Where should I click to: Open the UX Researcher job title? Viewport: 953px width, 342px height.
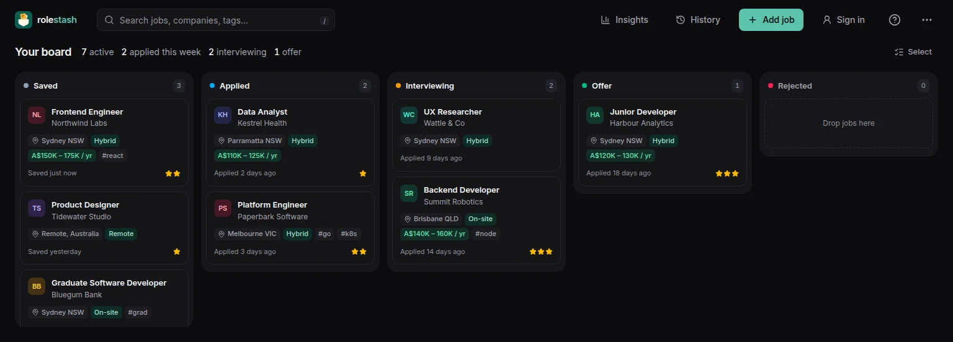click(x=453, y=112)
